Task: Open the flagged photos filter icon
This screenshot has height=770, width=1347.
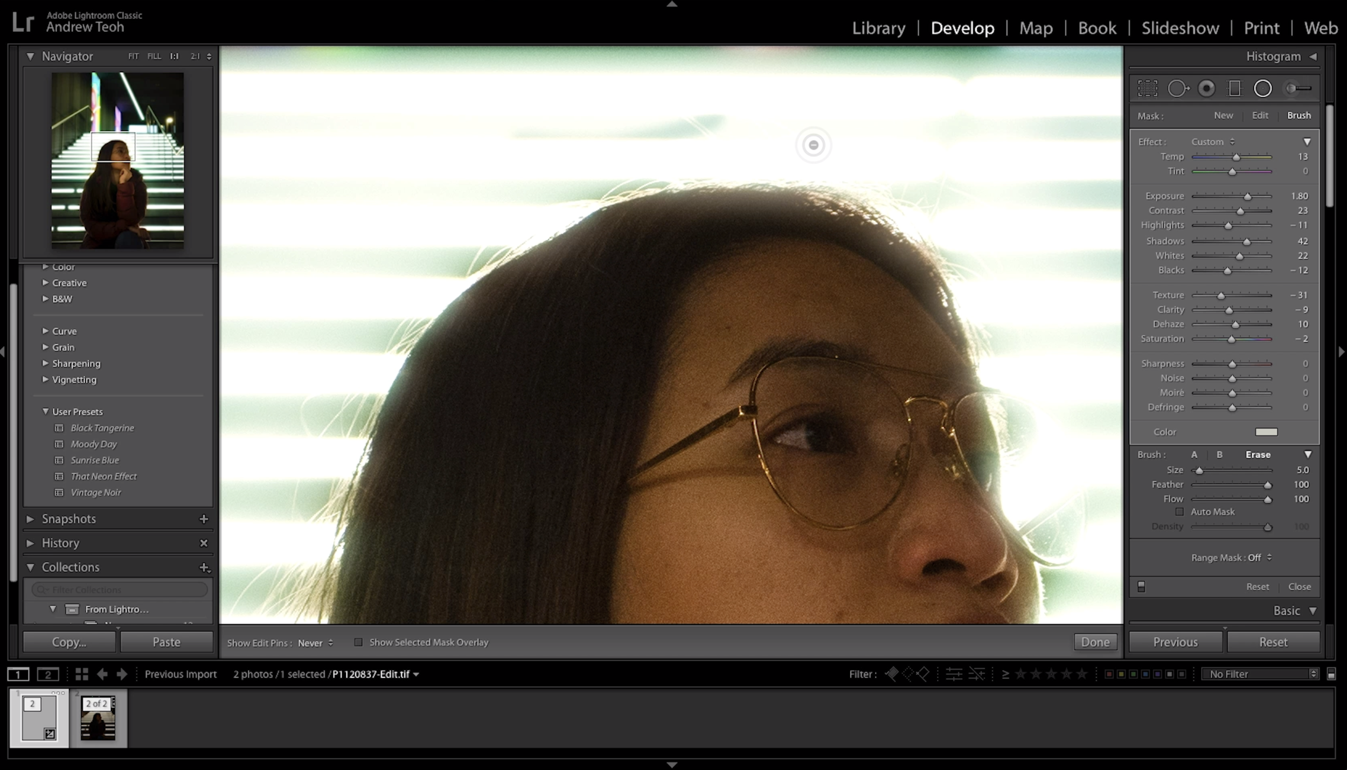Action: click(x=892, y=674)
